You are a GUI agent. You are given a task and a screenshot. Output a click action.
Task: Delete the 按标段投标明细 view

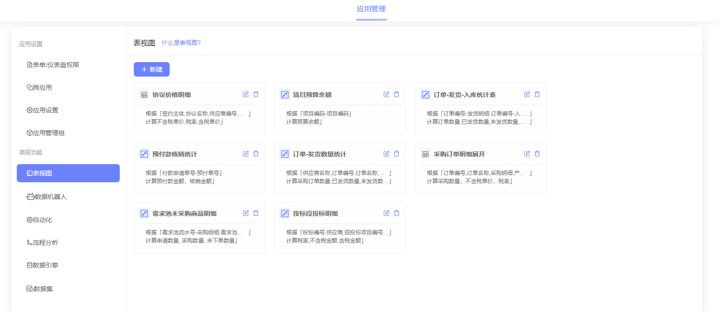[396, 213]
